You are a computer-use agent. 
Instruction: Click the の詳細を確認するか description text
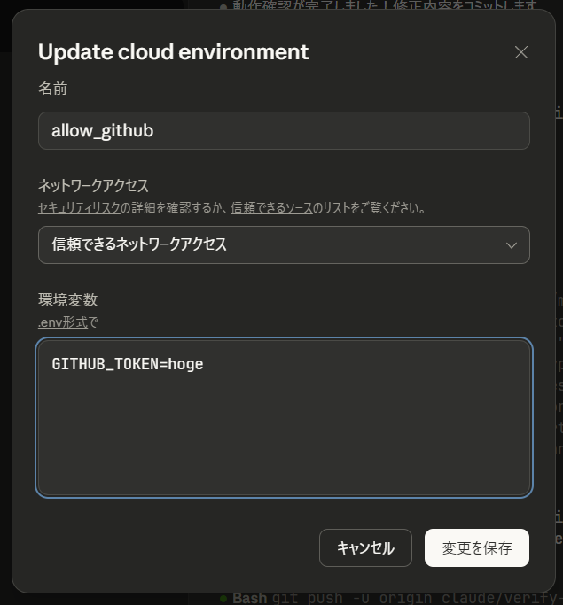click(176, 208)
